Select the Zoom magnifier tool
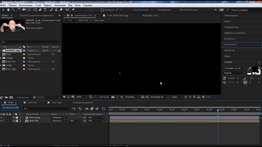Image resolution: width=262 pixels, height=147 pixels. click(13, 10)
